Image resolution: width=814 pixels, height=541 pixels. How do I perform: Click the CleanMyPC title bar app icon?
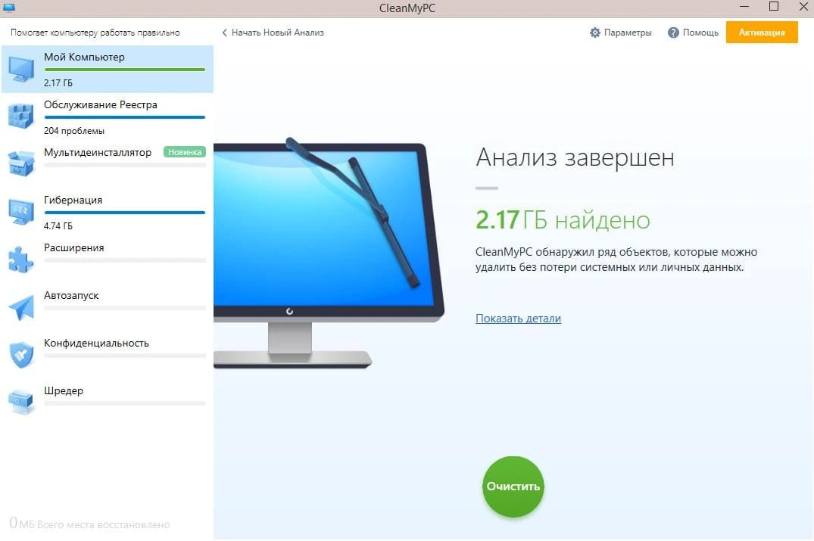[9, 8]
